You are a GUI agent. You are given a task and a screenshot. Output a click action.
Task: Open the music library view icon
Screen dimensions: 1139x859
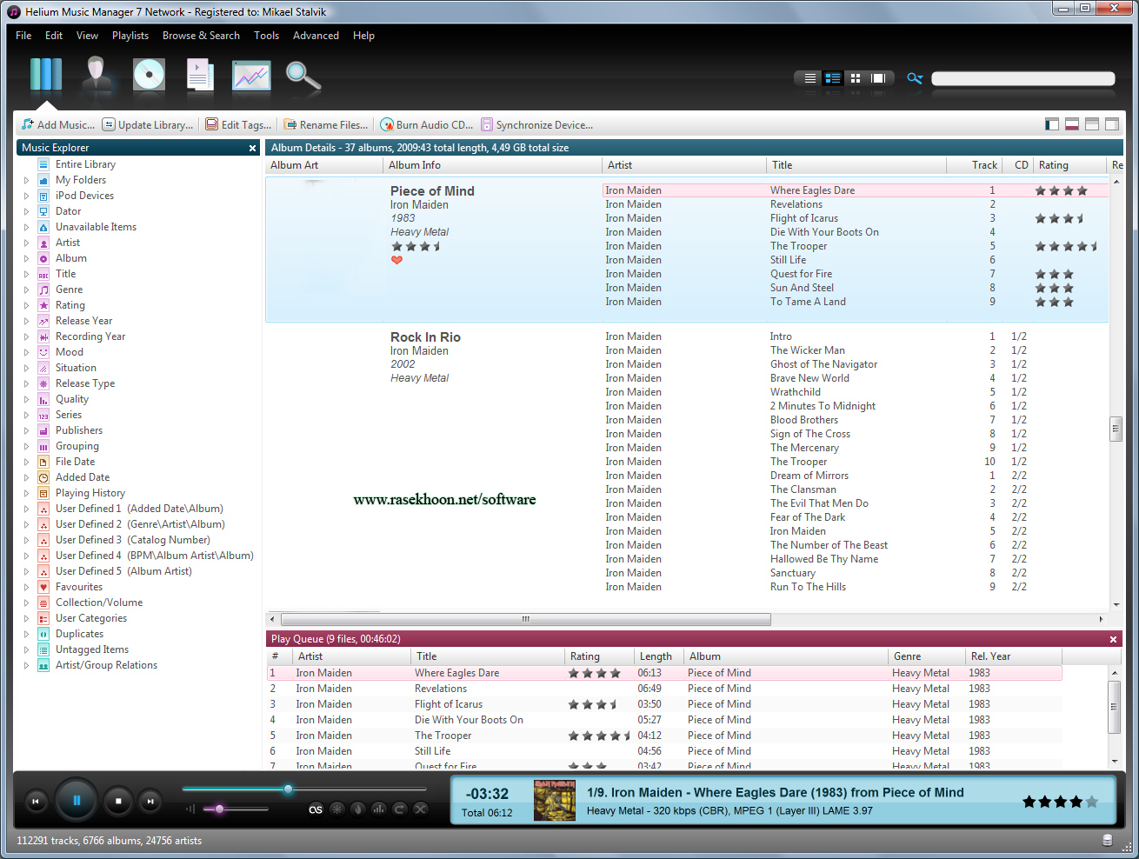[46, 76]
